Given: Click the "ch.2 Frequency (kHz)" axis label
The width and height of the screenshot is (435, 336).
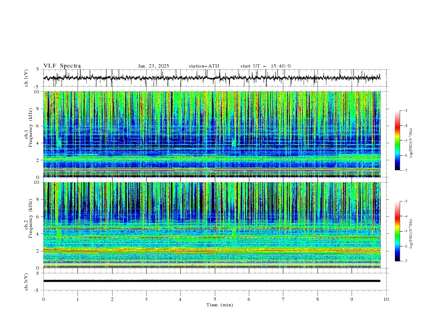Looking at the screenshot, I should (x=29, y=219).
